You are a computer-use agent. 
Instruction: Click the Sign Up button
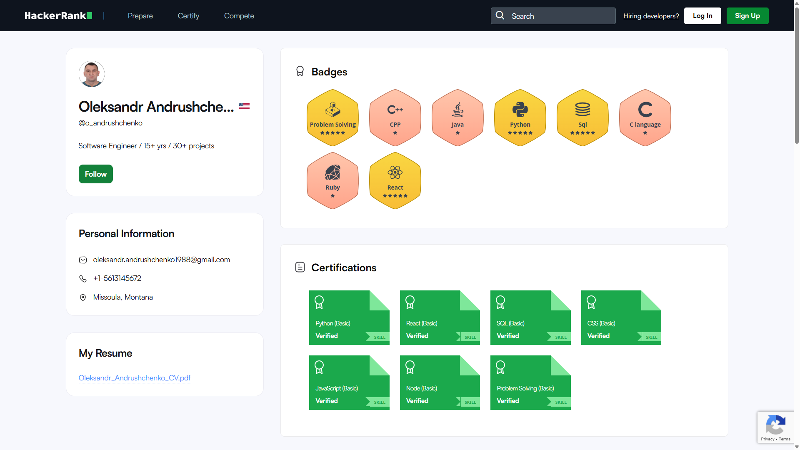tap(747, 15)
